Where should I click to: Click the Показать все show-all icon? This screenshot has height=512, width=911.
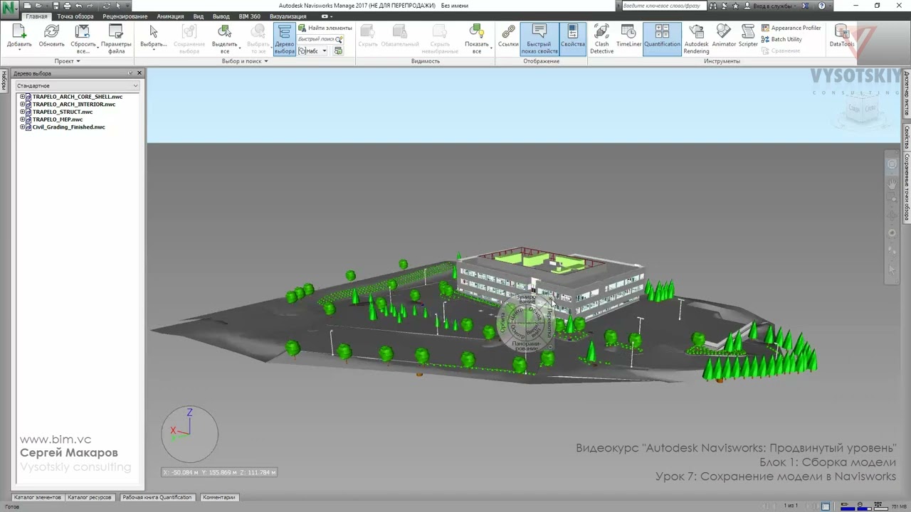tap(477, 32)
